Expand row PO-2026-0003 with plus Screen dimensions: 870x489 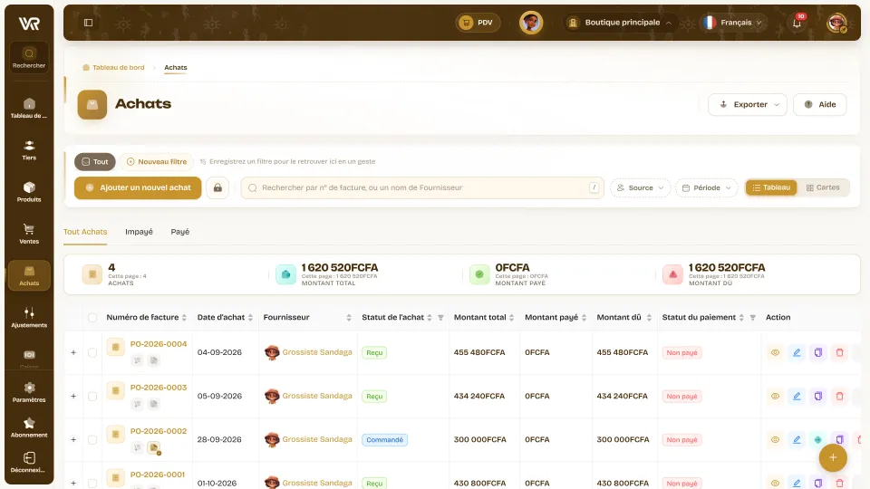coord(73,397)
